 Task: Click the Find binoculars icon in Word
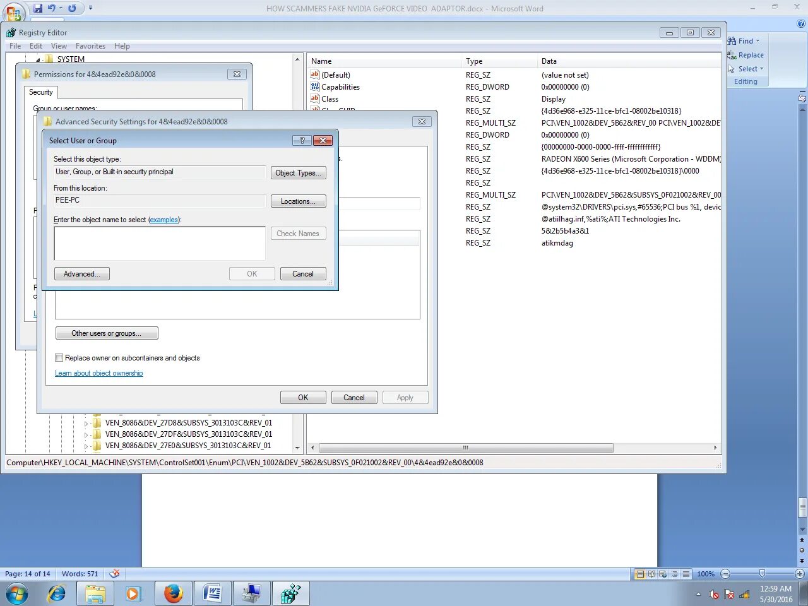pos(732,40)
